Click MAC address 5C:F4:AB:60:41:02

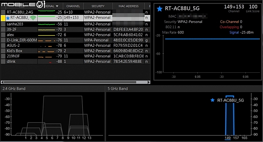128,35
